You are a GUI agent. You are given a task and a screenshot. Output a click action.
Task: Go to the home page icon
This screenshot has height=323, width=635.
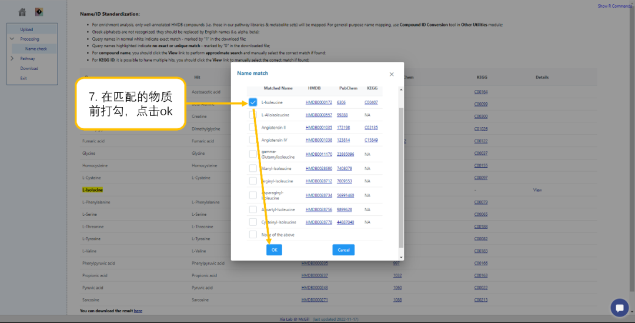click(x=22, y=12)
